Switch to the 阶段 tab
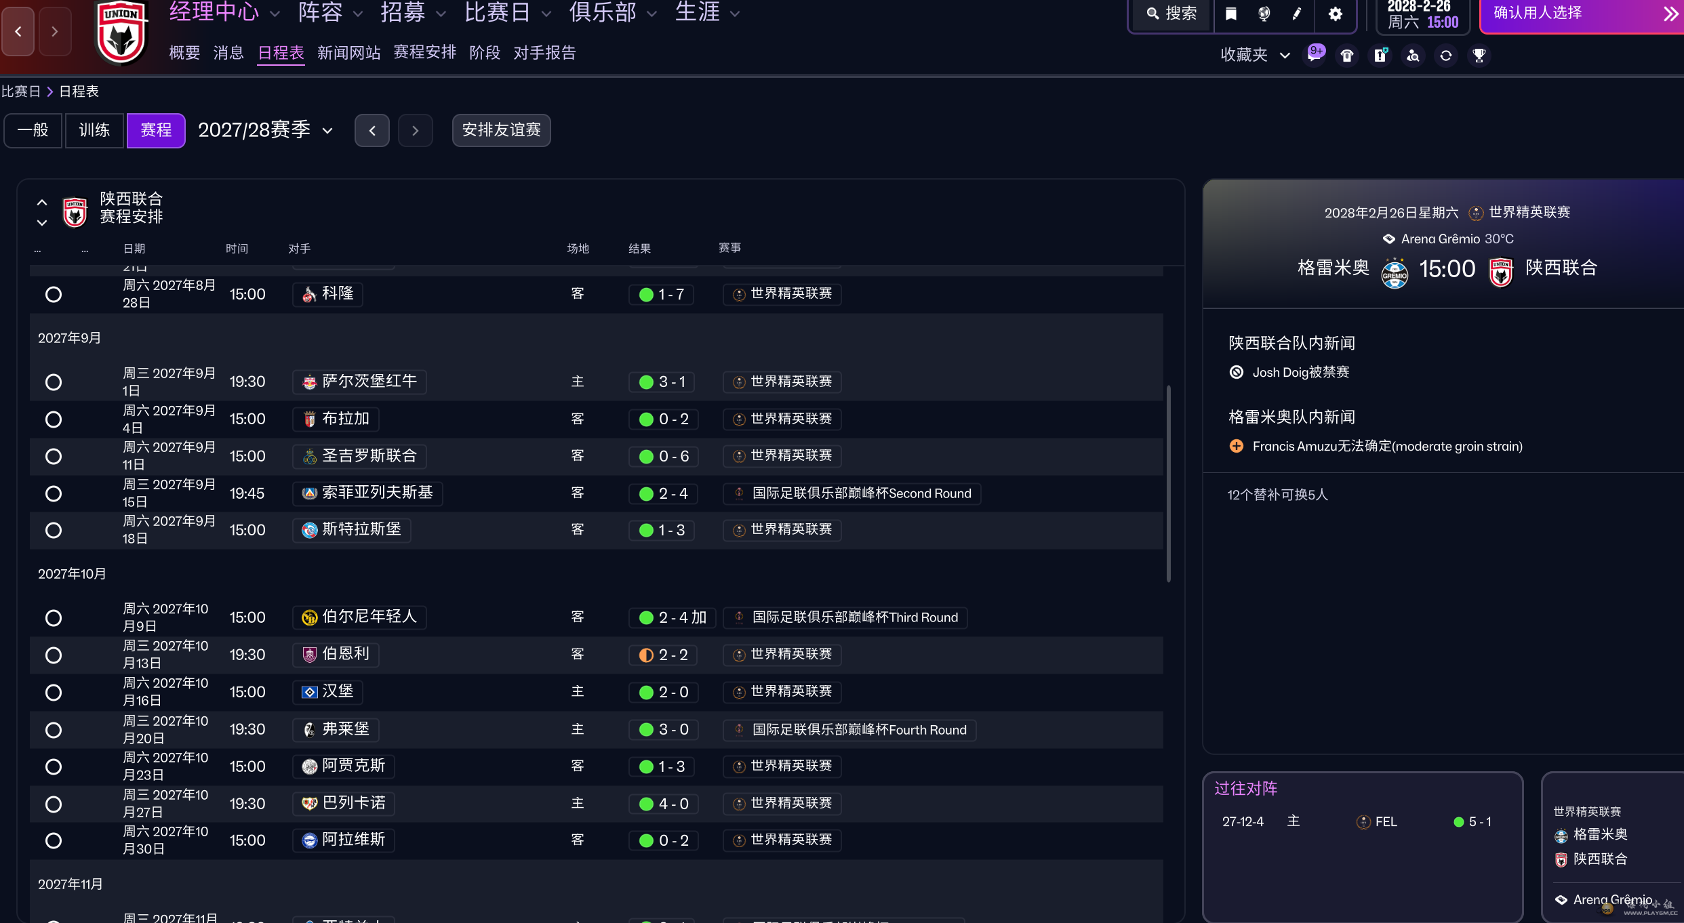Viewport: 1684px width, 923px height. click(x=485, y=53)
